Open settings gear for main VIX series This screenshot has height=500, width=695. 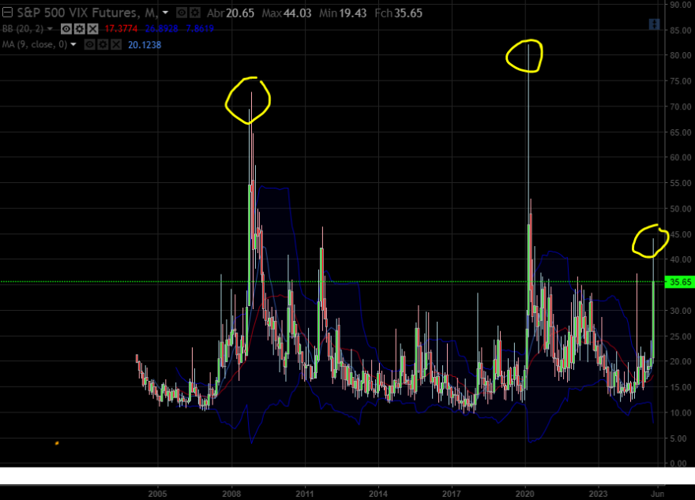point(194,13)
